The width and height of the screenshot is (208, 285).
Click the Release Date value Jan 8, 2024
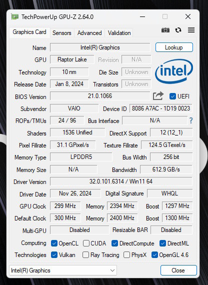[x=69, y=84]
